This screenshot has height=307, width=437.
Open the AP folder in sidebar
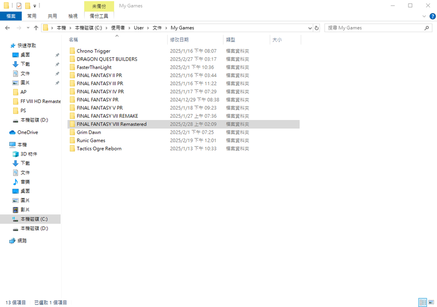coord(23,92)
